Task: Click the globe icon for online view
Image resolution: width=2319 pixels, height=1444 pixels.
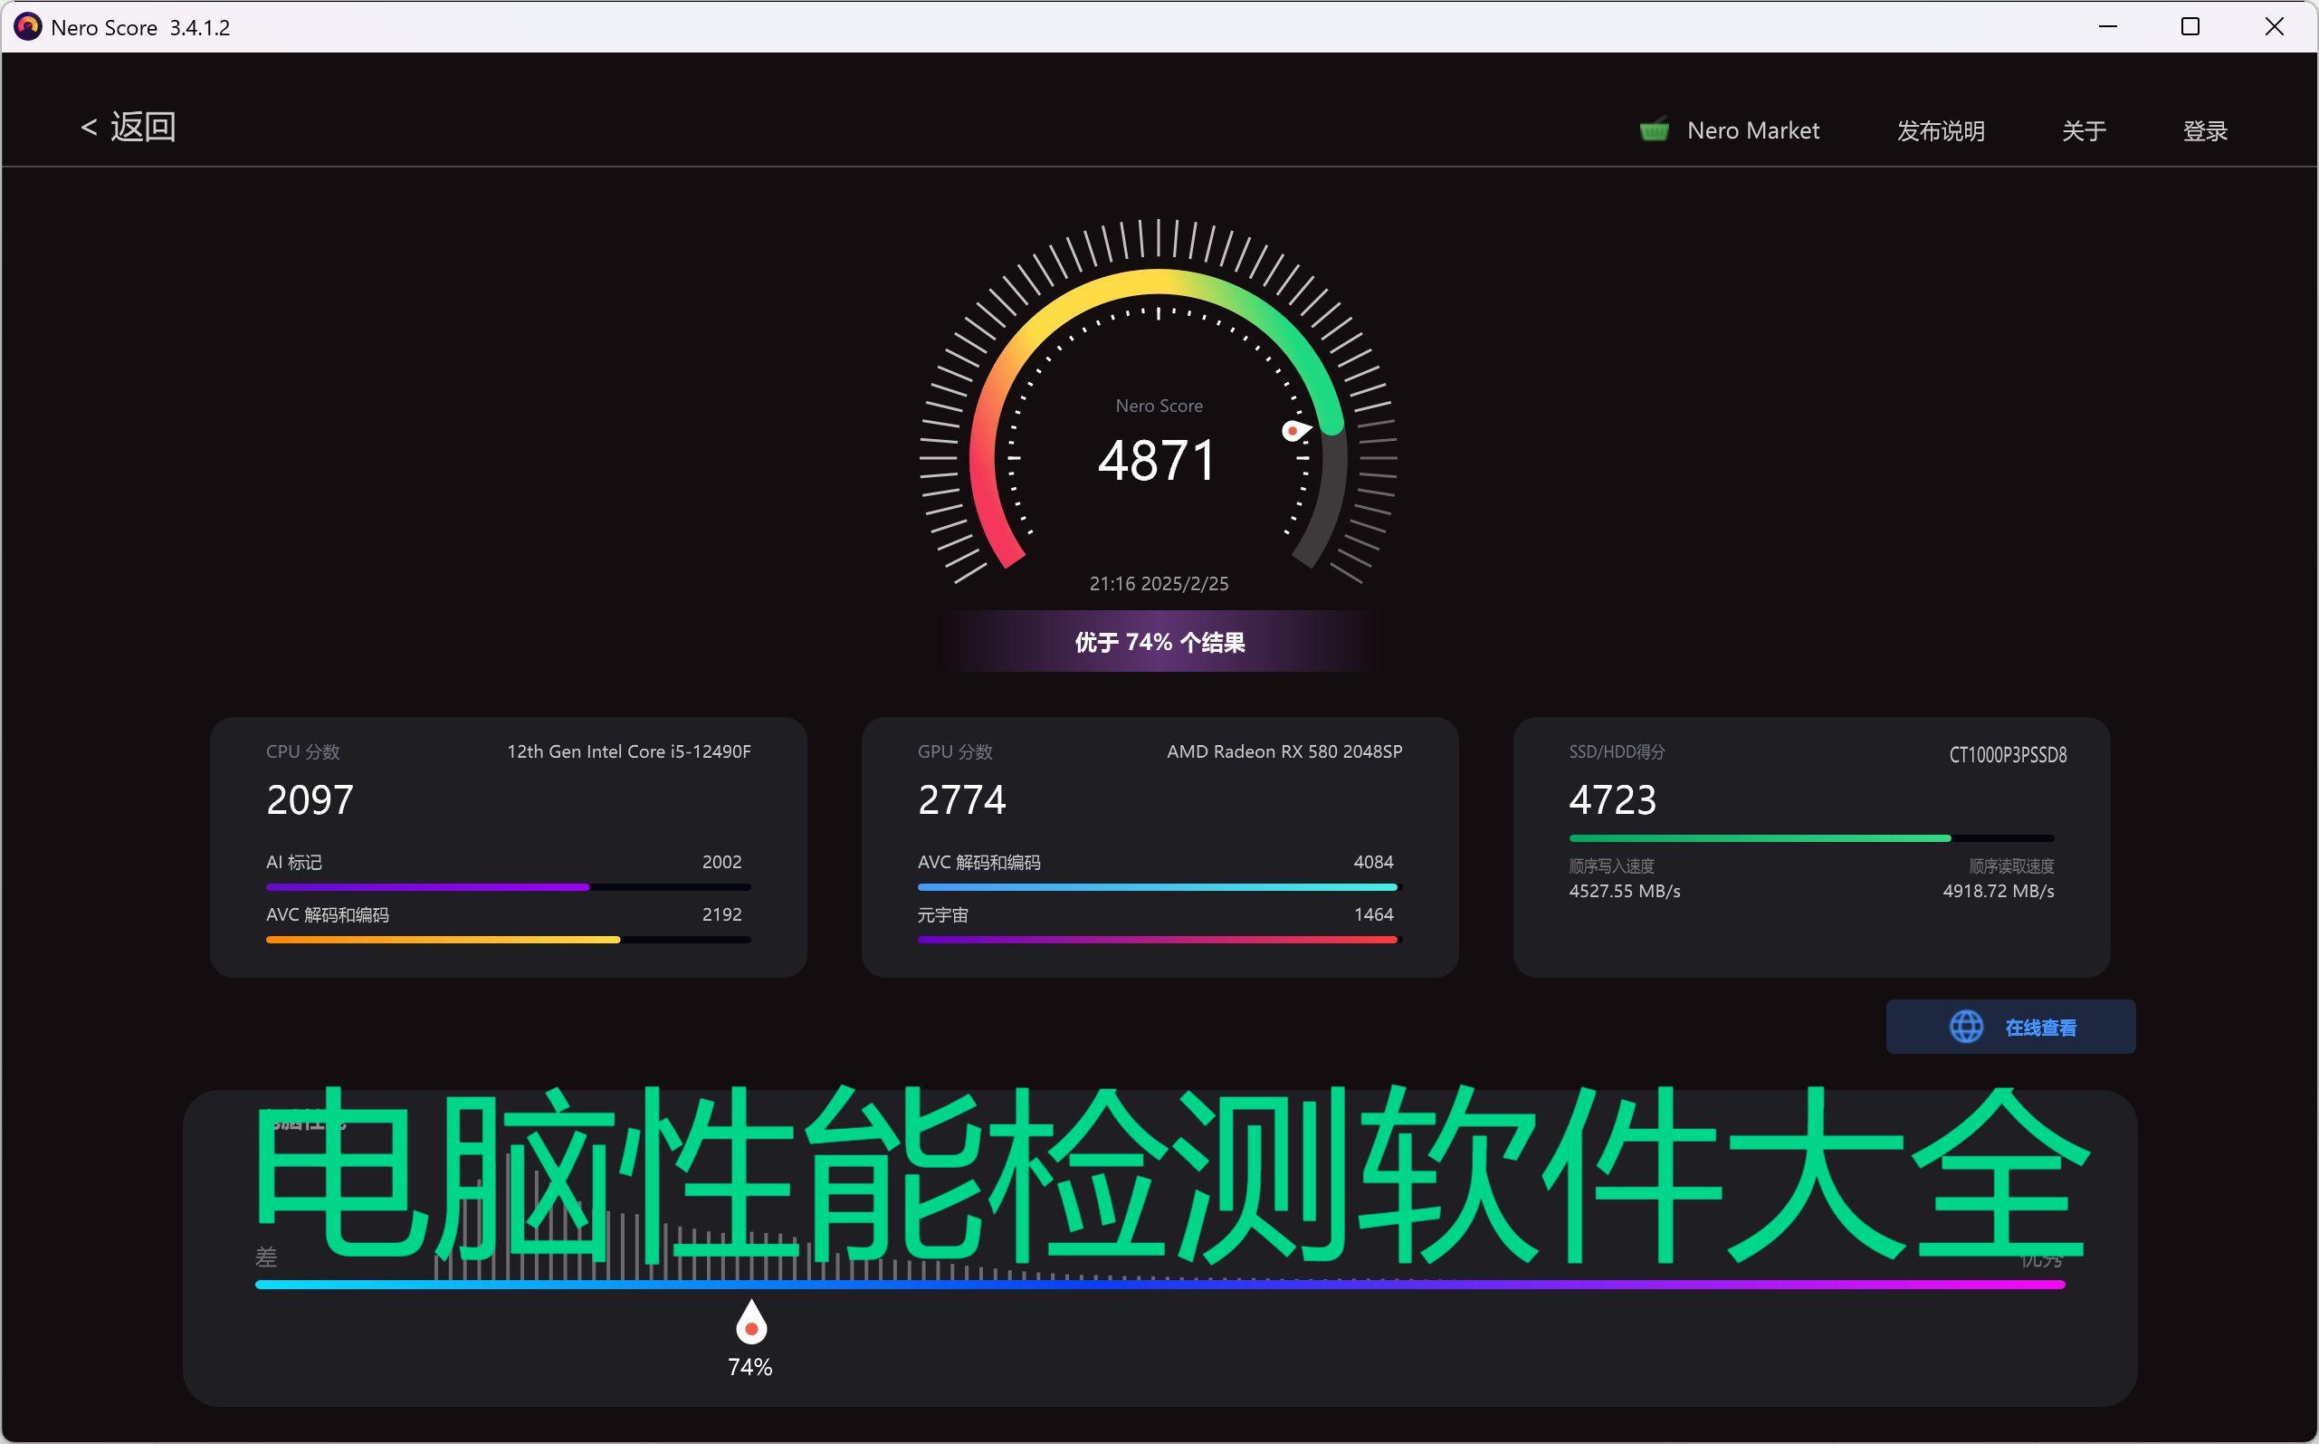Action: tap(1965, 1027)
